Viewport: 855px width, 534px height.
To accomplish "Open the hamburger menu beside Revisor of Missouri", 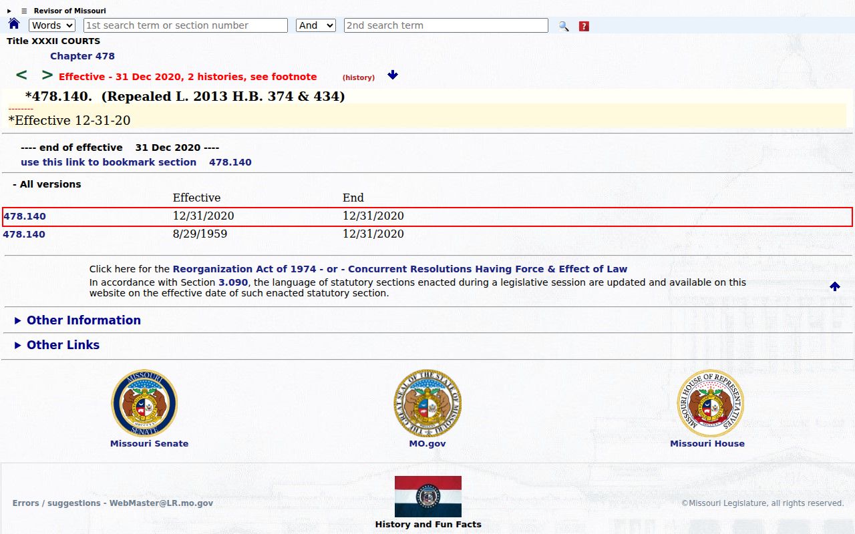I will (x=24, y=11).
